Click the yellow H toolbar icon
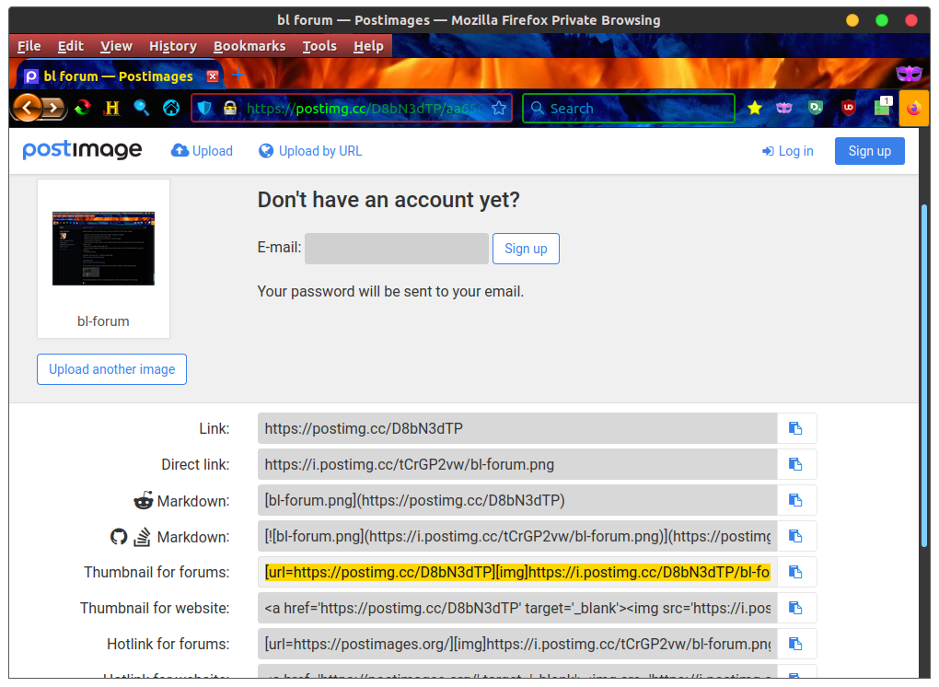939x687 pixels. tap(112, 109)
